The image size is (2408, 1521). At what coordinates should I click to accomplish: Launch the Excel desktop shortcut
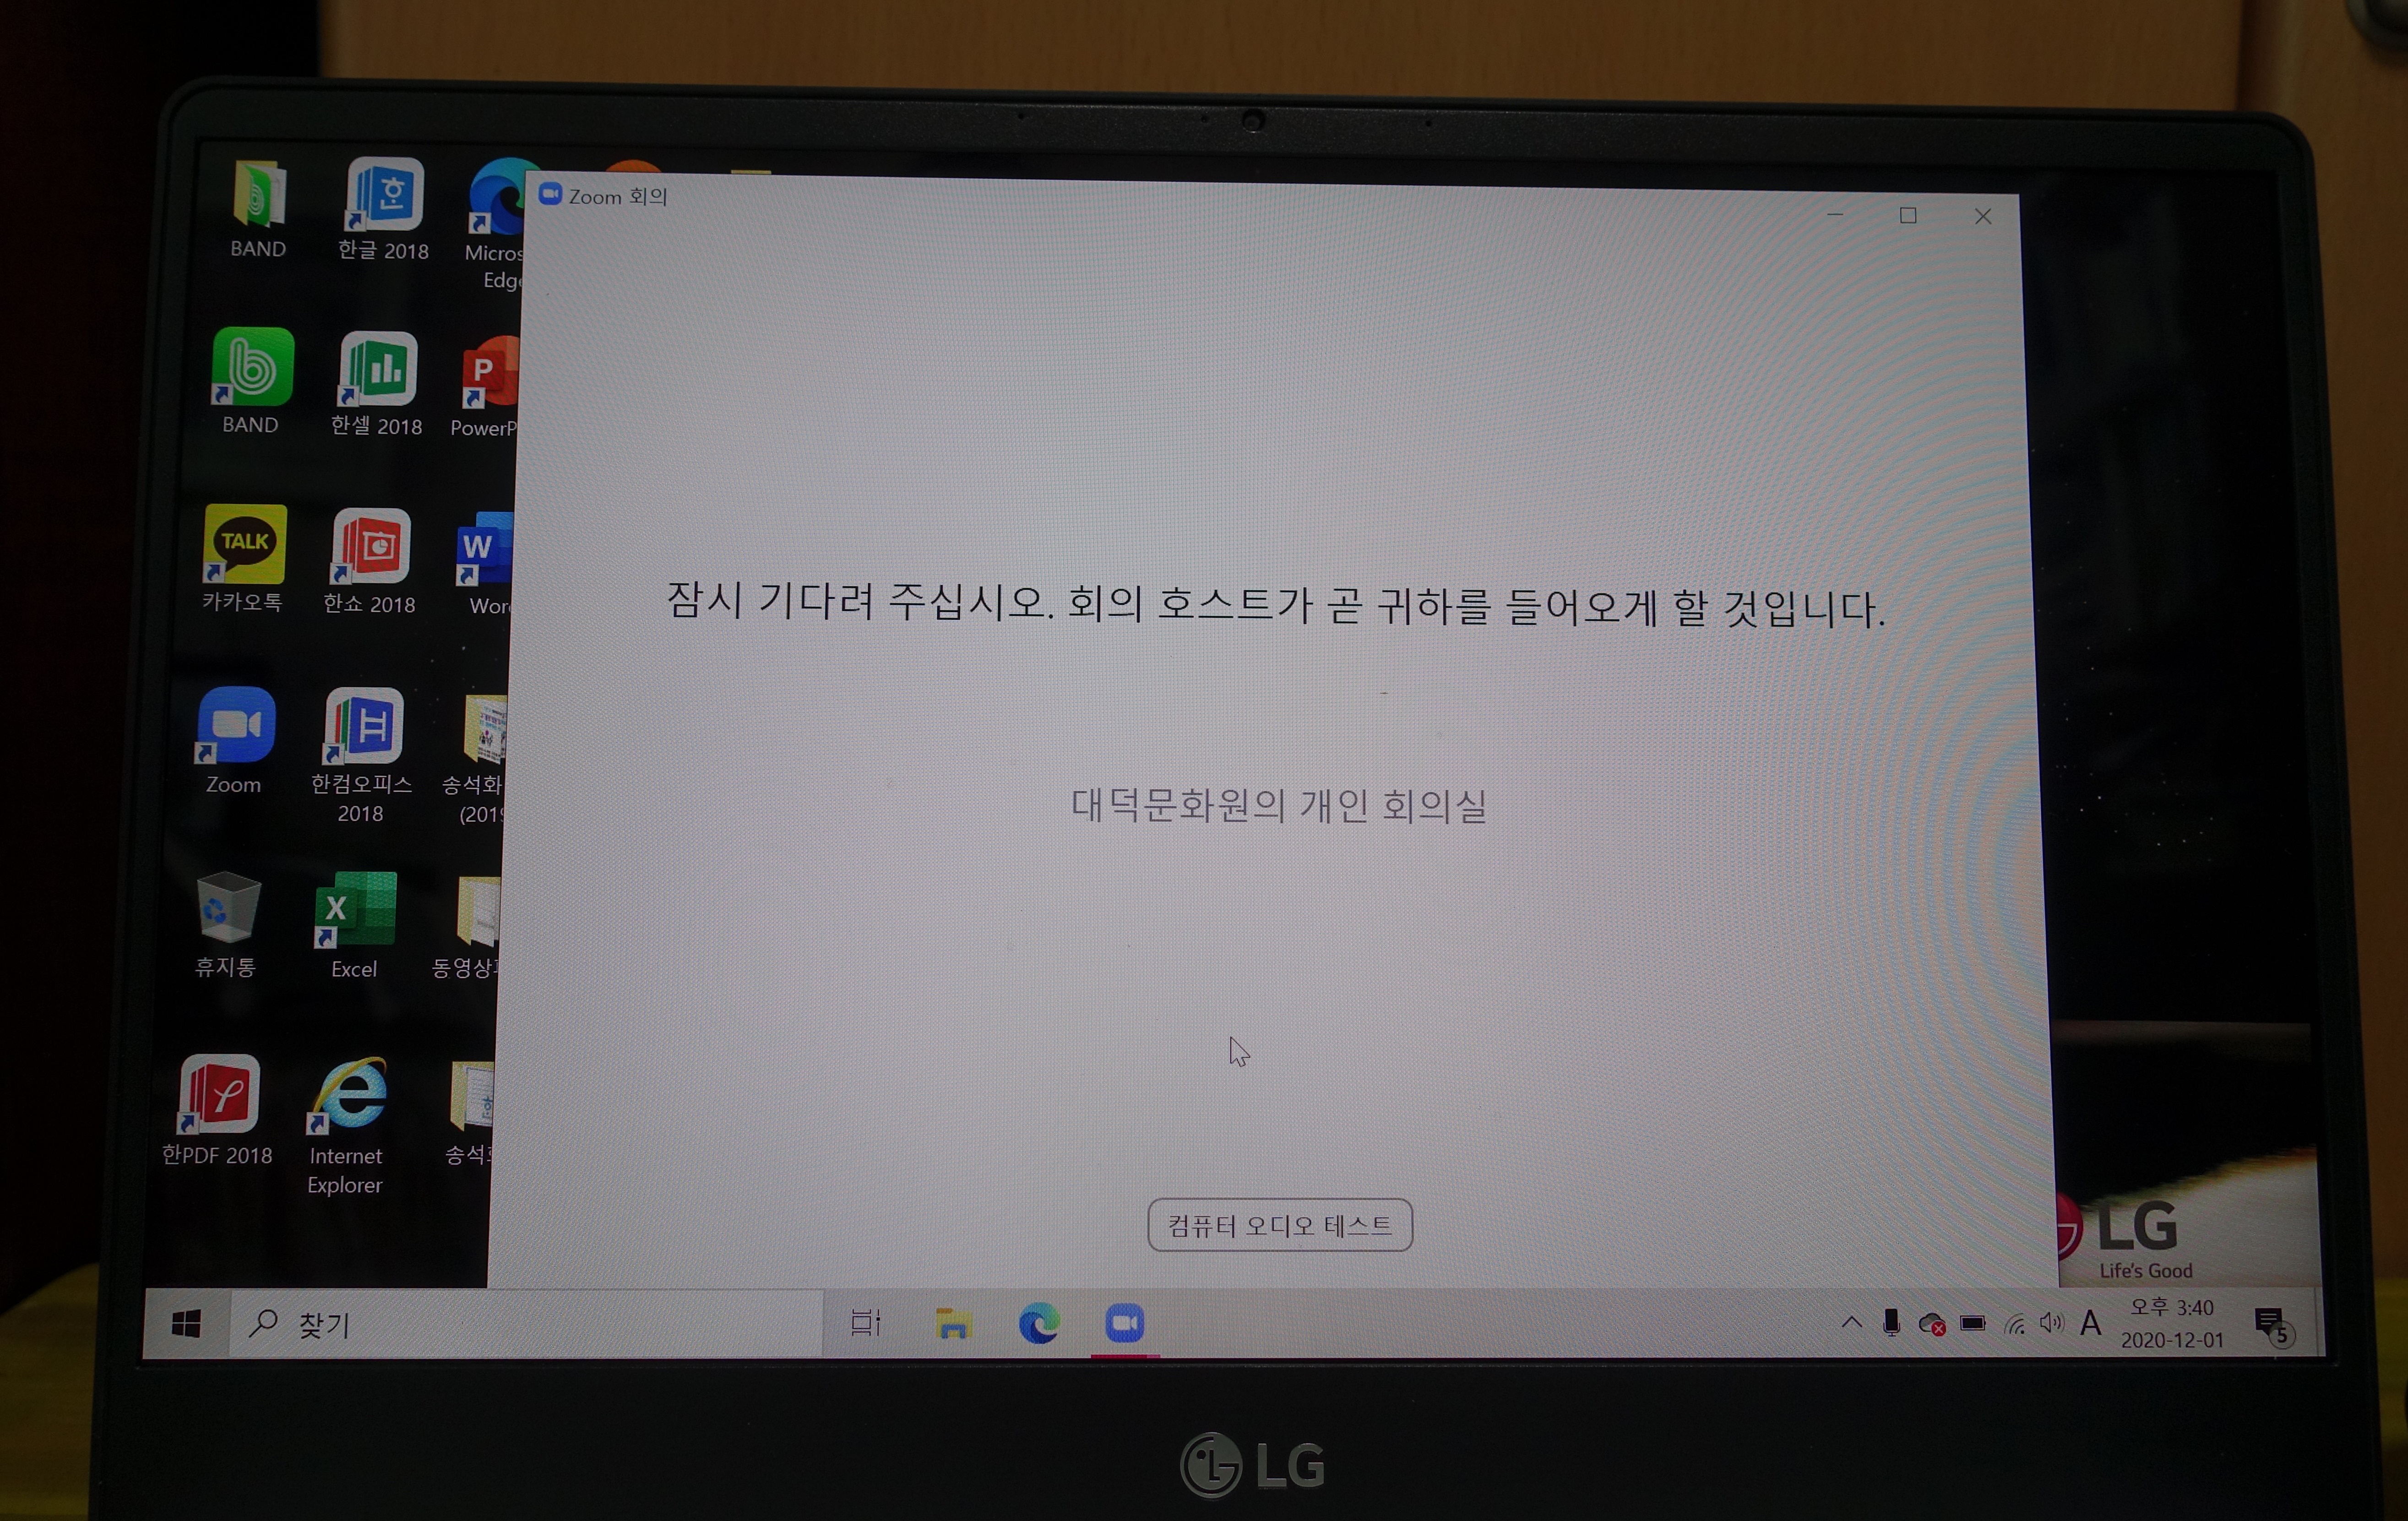[354, 925]
